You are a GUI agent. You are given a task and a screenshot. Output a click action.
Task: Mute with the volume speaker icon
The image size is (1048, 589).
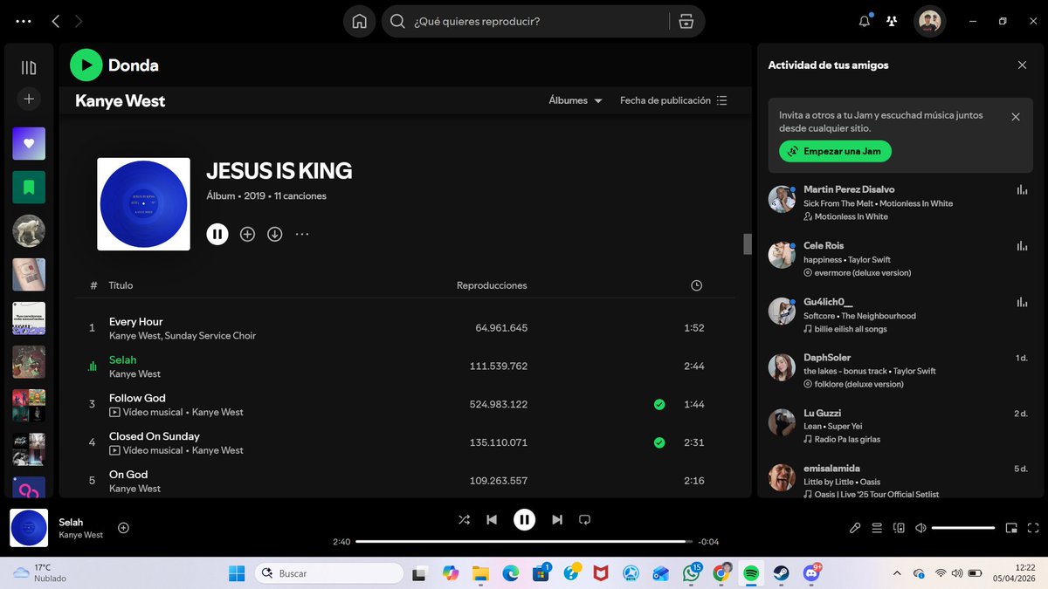point(920,528)
